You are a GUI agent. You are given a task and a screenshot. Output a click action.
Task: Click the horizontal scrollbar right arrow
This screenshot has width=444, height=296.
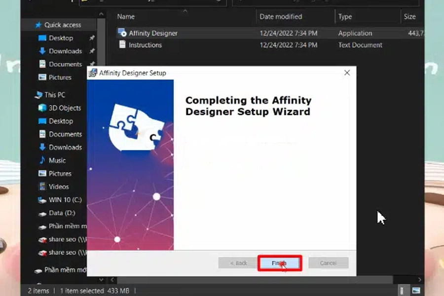pos(420,280)
